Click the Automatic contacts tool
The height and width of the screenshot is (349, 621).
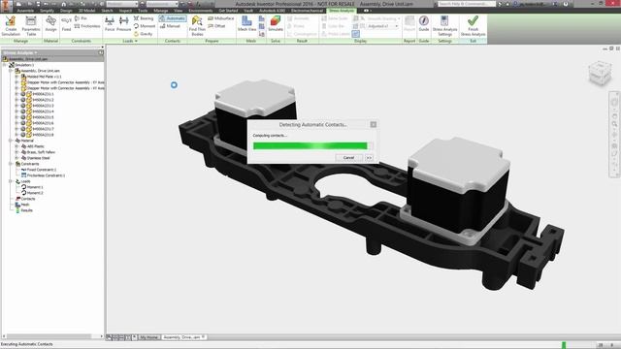coord(173,18)
